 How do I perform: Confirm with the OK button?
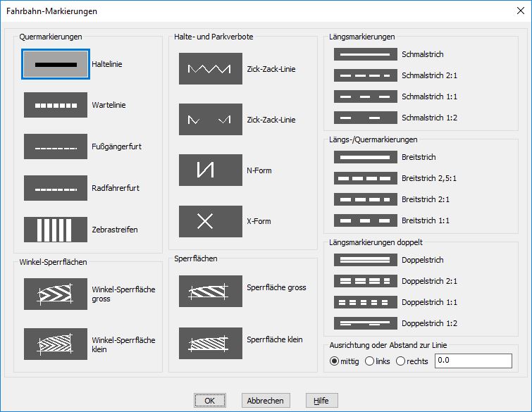pos(210,401)
